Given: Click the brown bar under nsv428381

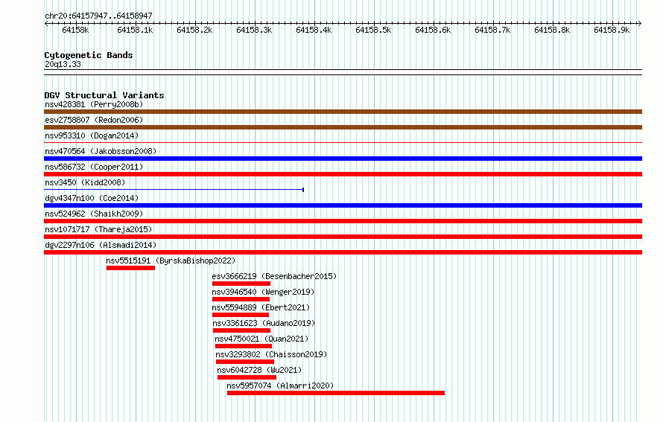Looking at the screenshot, I should 343,112.
